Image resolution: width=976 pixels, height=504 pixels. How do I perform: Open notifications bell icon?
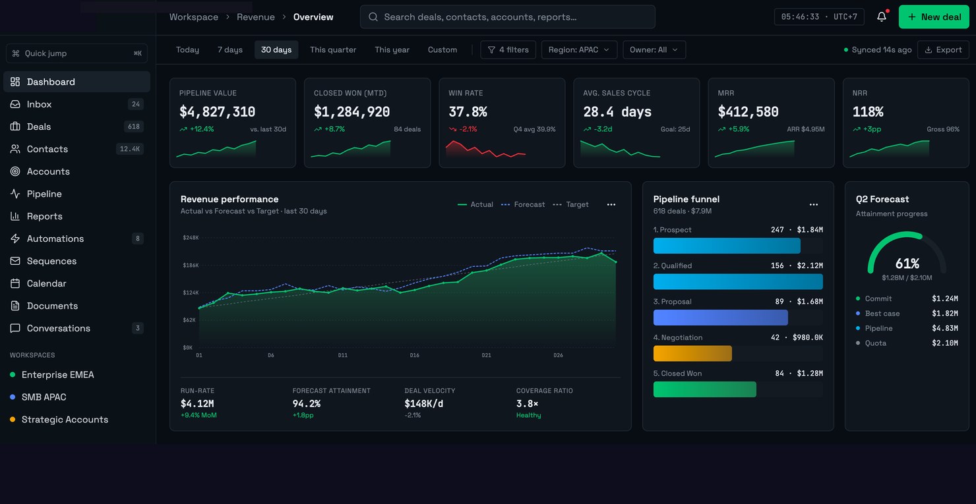pos(882,17)
